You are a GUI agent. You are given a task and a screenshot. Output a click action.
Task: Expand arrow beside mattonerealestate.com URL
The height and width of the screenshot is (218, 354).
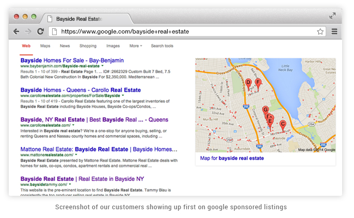coord(76,155)
